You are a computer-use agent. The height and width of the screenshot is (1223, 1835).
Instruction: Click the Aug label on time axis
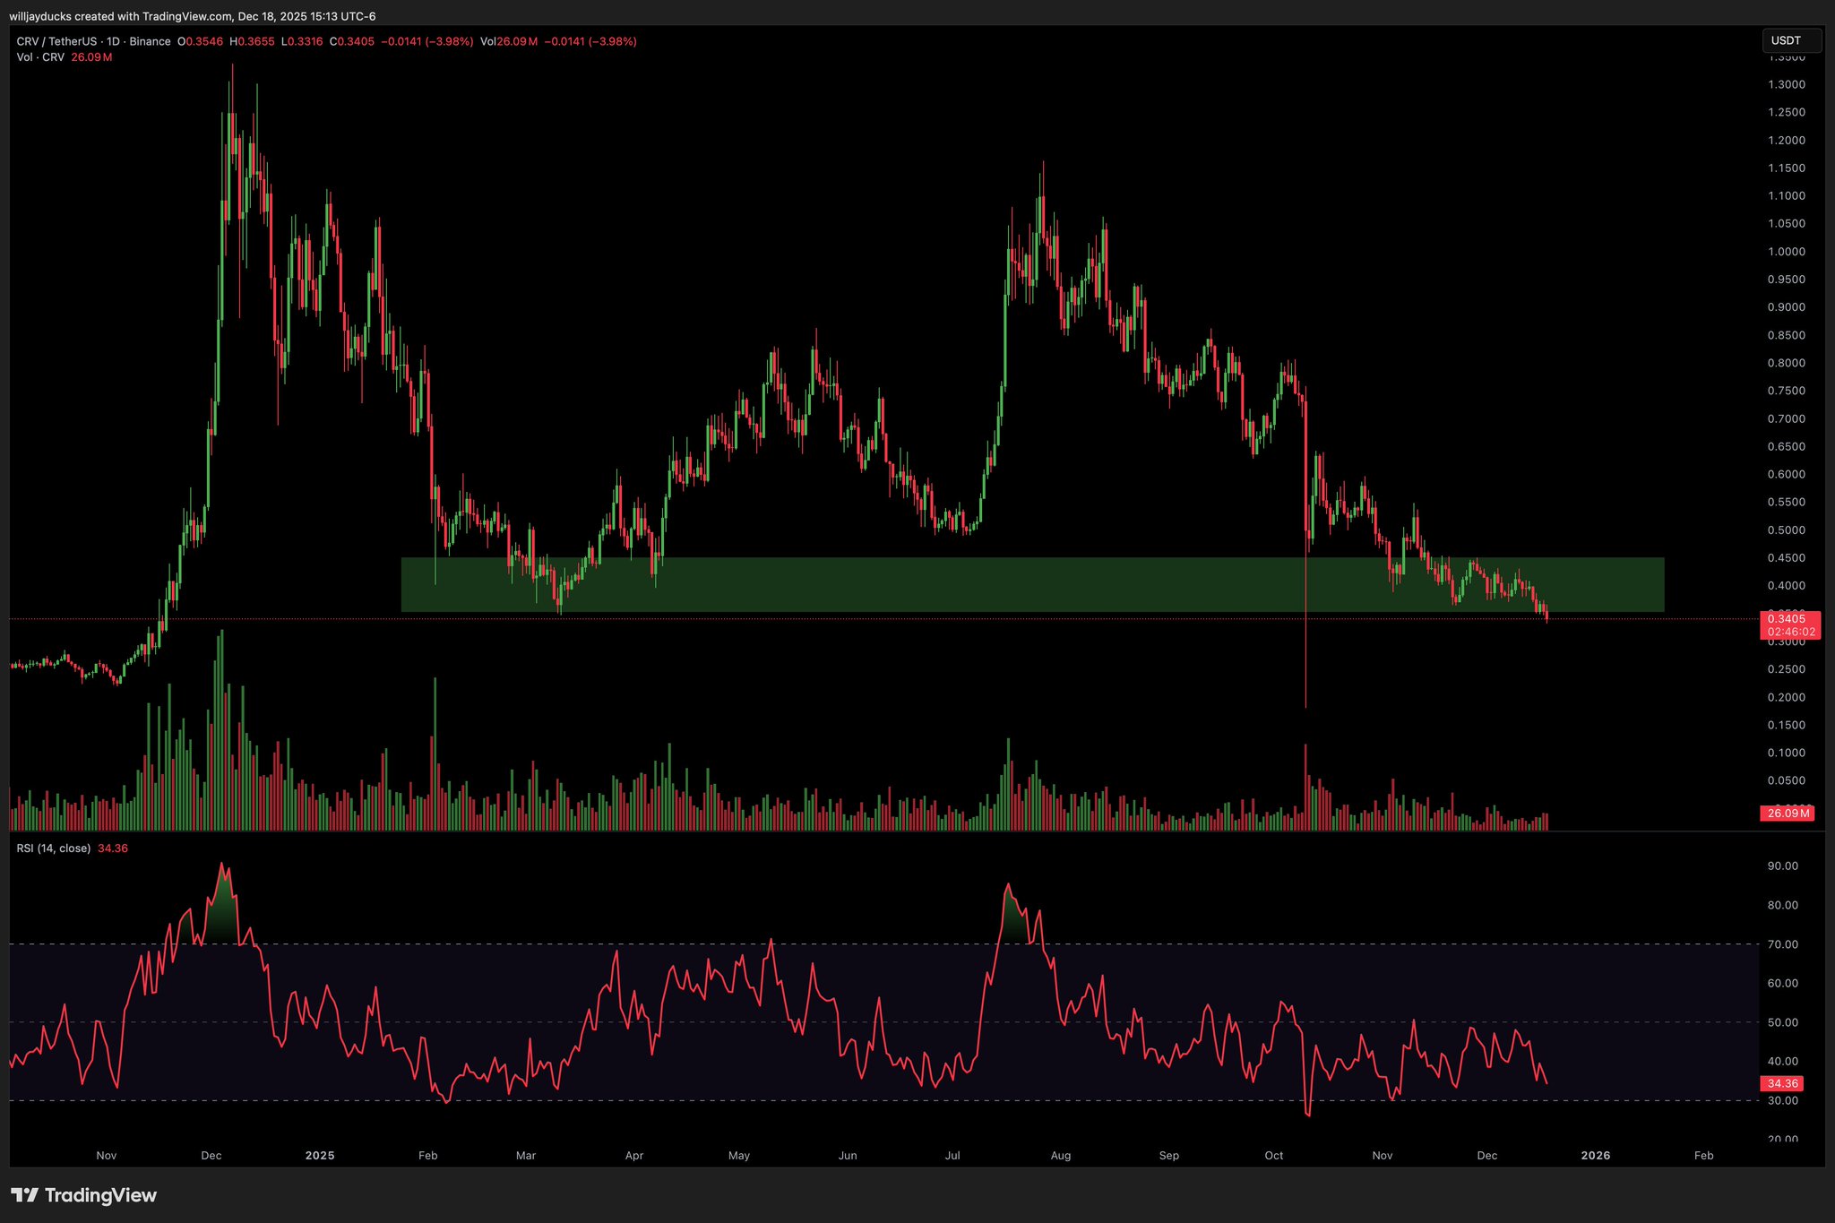coord(1060,1155)
